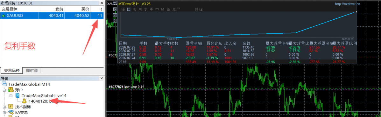The width and height of the screenshot is (381, 117).
Task: Select the 年 yearly stats tab
Action: (152, 9)
